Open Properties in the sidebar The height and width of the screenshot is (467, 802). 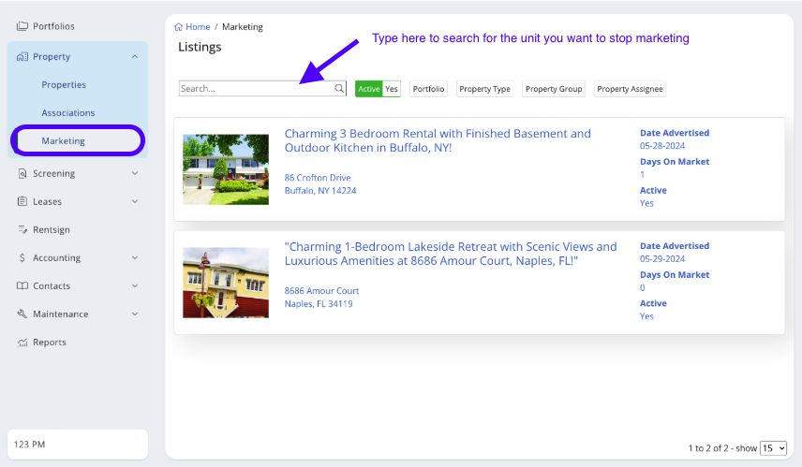click(x=64, y=85)
